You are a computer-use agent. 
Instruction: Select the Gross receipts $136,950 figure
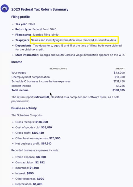41,122
